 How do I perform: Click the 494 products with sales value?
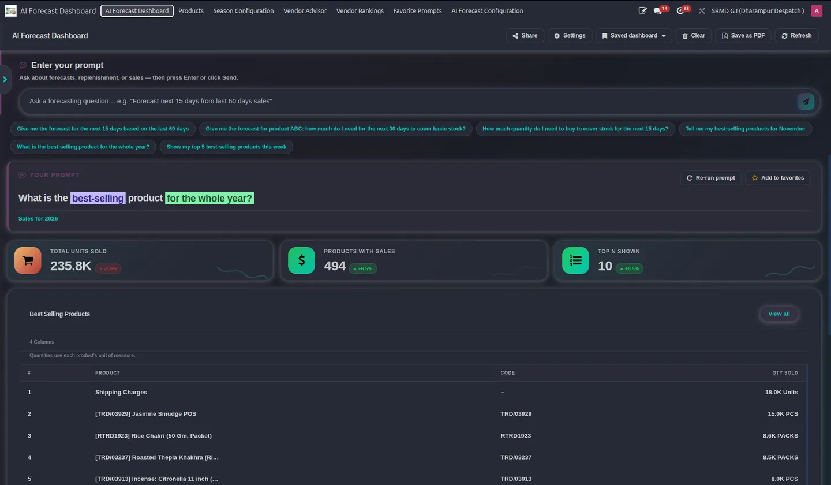pyautogui.click(x=335, y=266)
